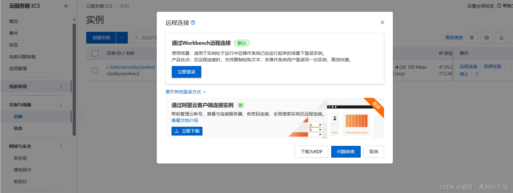Tick the select-all checkbox in table header
513x193 pixels.
click(x=95, y=53)
